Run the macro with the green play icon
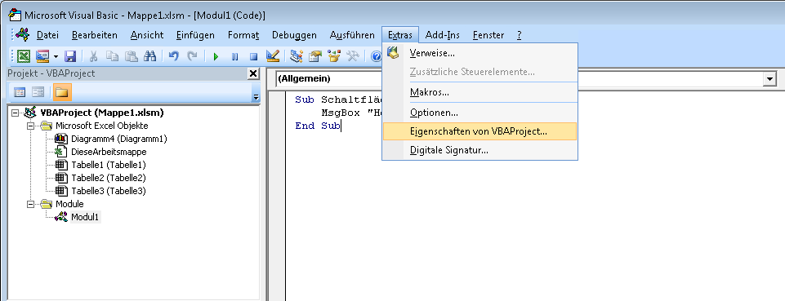The height and width of the screenshot is (301, 785). click(216, 56)
